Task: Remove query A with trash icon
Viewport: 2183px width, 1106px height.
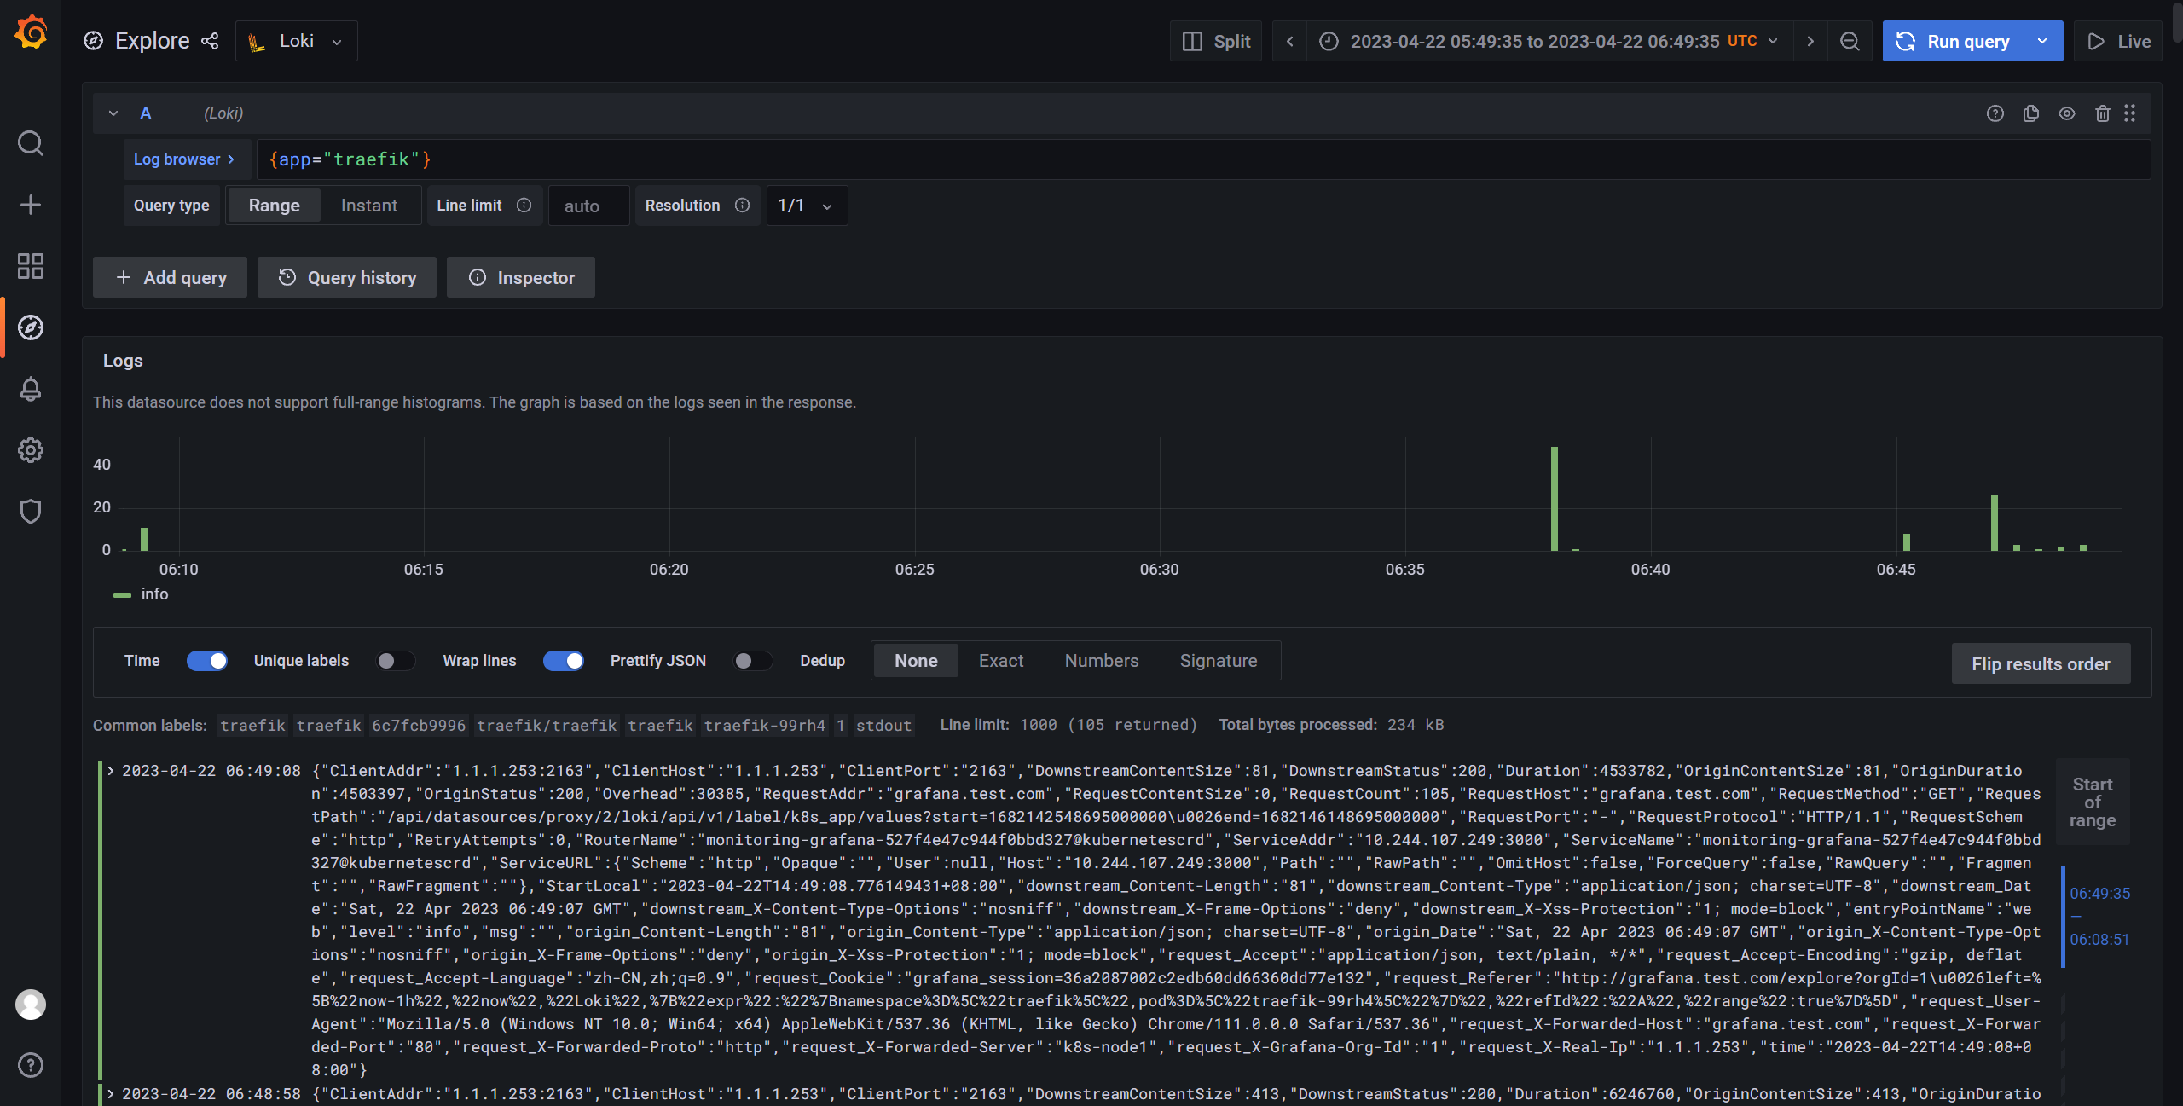Action: click(x=2102, y=113)
